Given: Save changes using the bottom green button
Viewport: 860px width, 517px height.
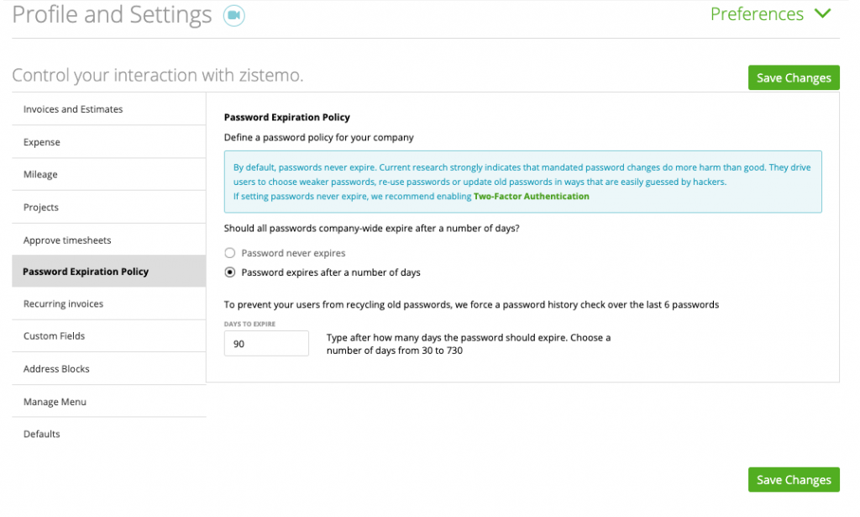Looking at the screenshot, I should [793, 479].
